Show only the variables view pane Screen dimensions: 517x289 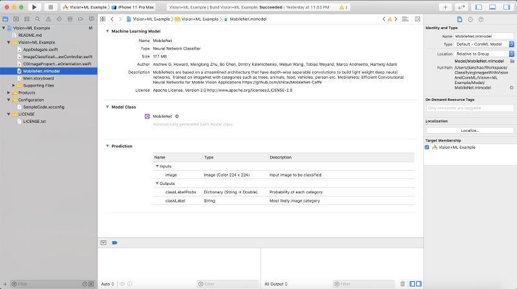coord(412,284)
